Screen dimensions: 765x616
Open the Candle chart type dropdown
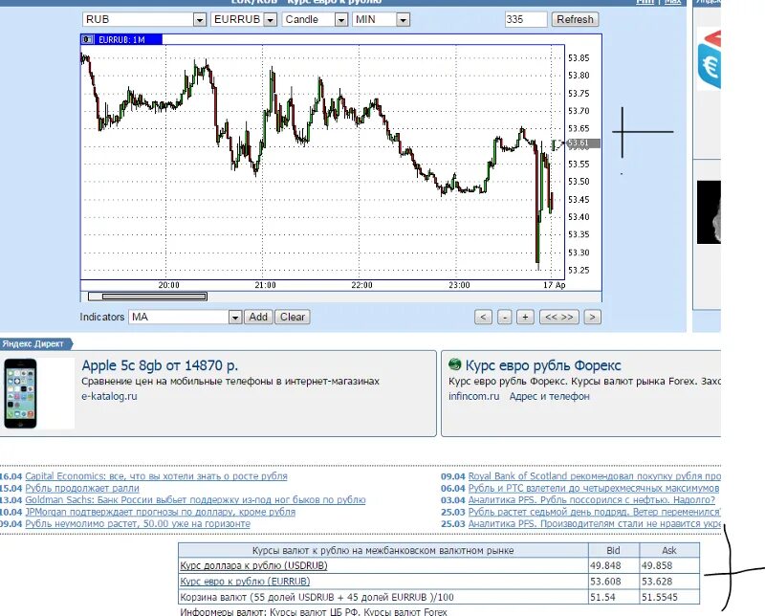pyautogui.click(x=315, y=19)
